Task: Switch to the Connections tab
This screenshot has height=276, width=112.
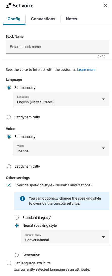Action: tap(43, 19)
